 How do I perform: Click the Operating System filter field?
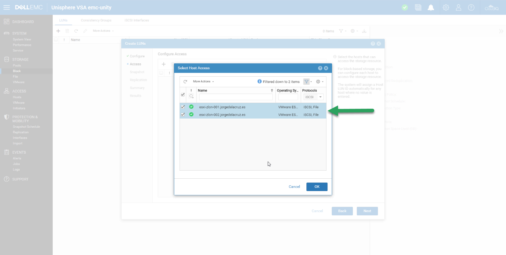(288, 97)
